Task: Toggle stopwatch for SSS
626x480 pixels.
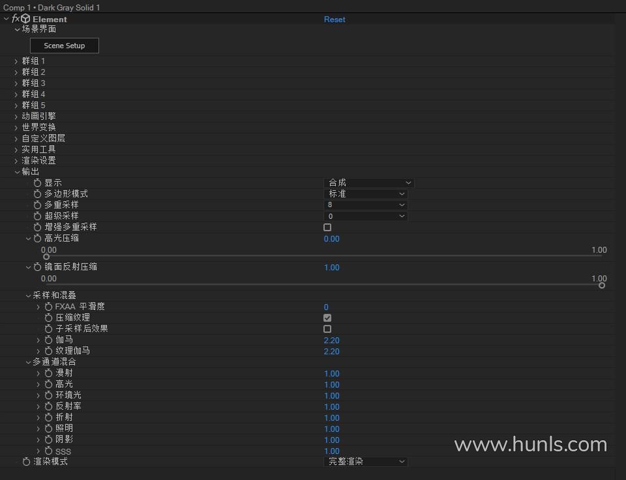Action: tap(49, 451)
